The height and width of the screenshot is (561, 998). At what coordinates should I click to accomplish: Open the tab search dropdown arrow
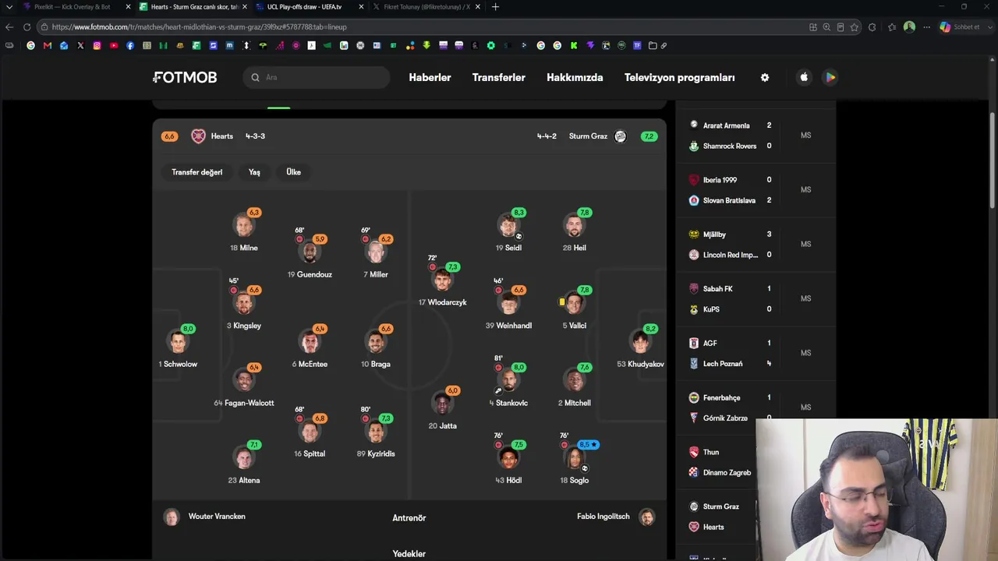9,7
